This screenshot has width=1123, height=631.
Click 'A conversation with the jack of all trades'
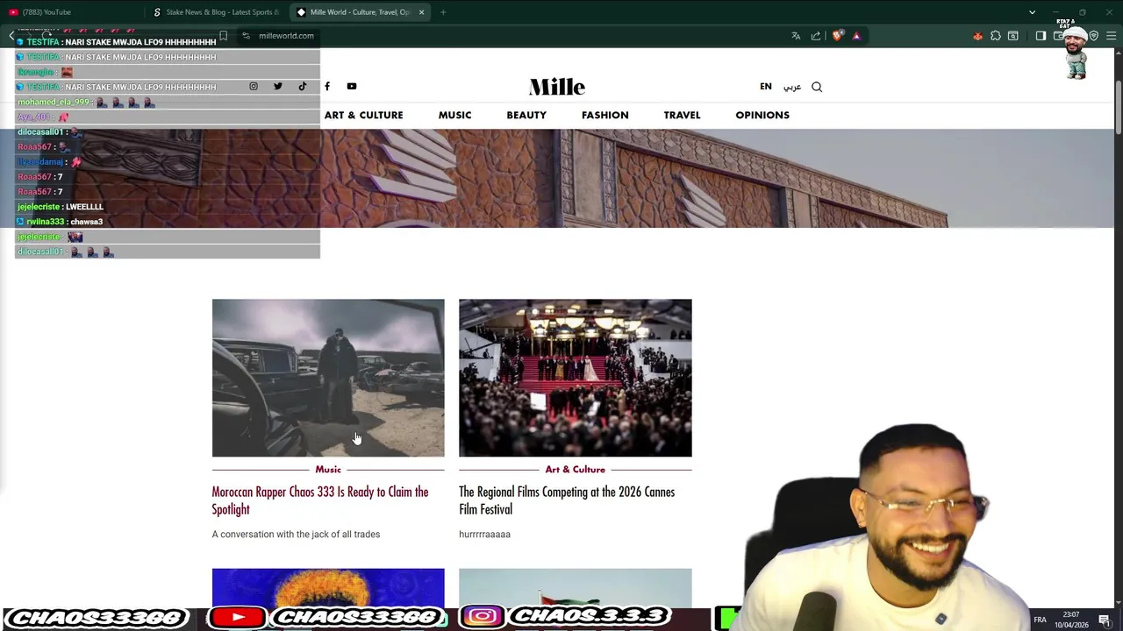coord(296,534)
